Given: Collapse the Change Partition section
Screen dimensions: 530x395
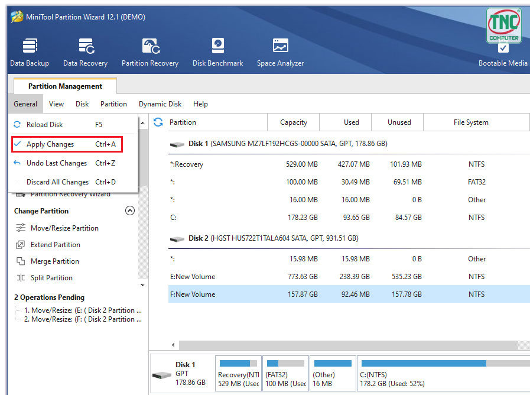Looking at the screenshot, I should (130, 211).
